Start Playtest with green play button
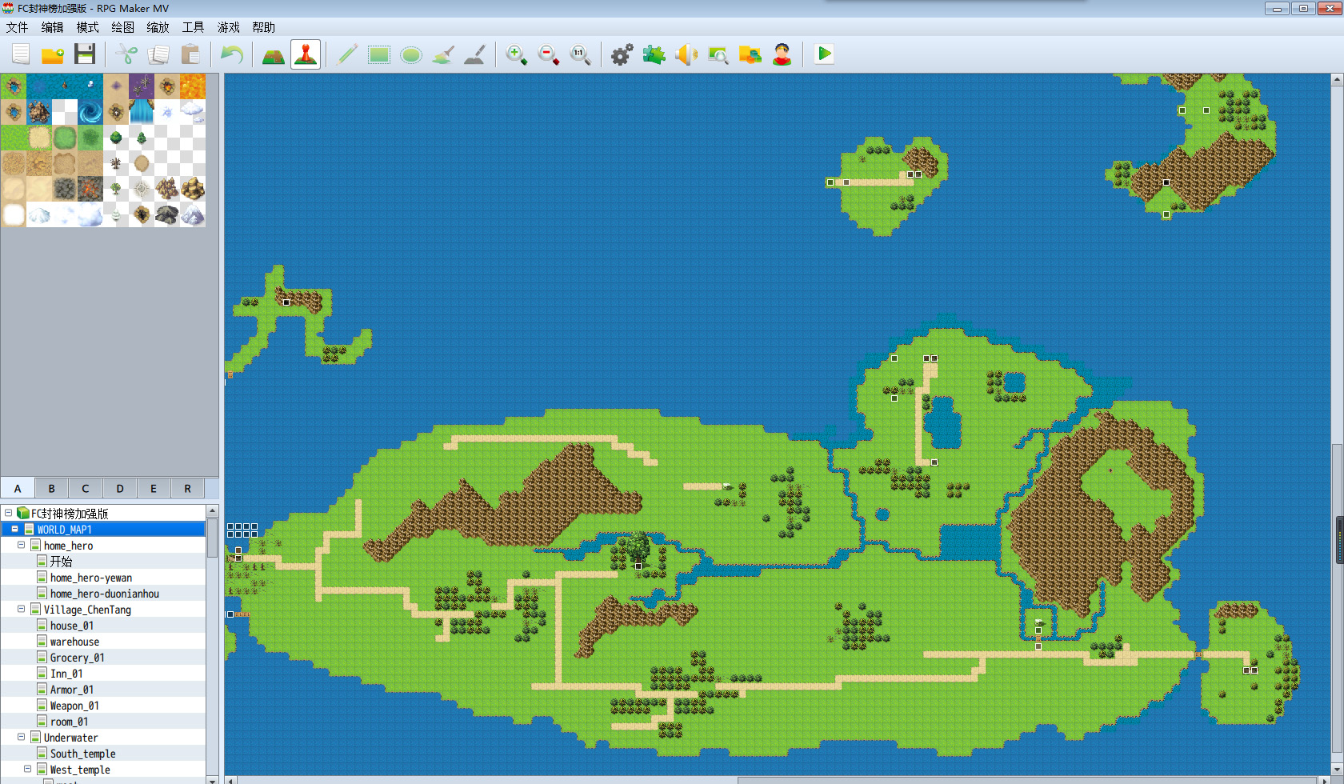 pyautogui.click(x=824, y=54)
